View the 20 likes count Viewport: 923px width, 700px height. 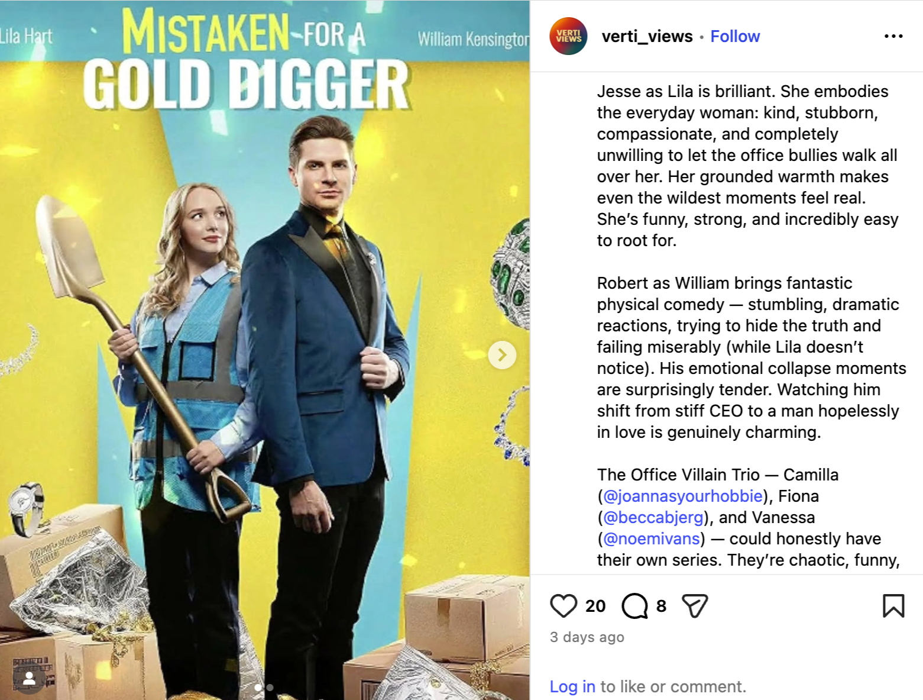pos(595,606)
